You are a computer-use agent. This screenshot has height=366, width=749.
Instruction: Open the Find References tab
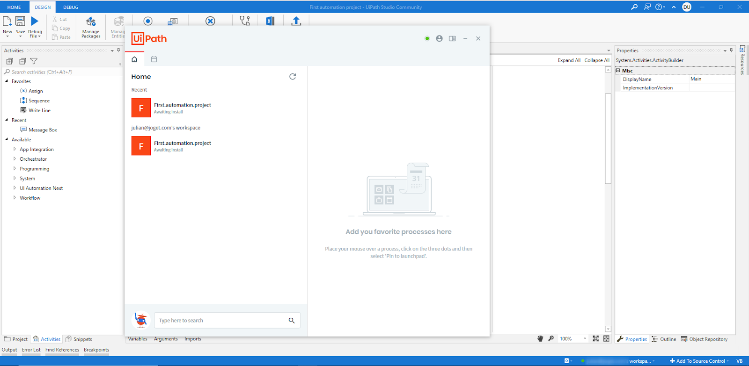tap(62, 350)
